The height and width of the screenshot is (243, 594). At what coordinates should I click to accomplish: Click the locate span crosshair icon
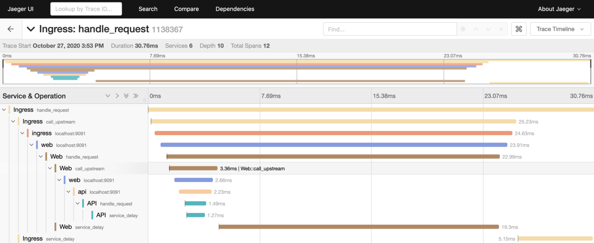[x=463, y=29]
